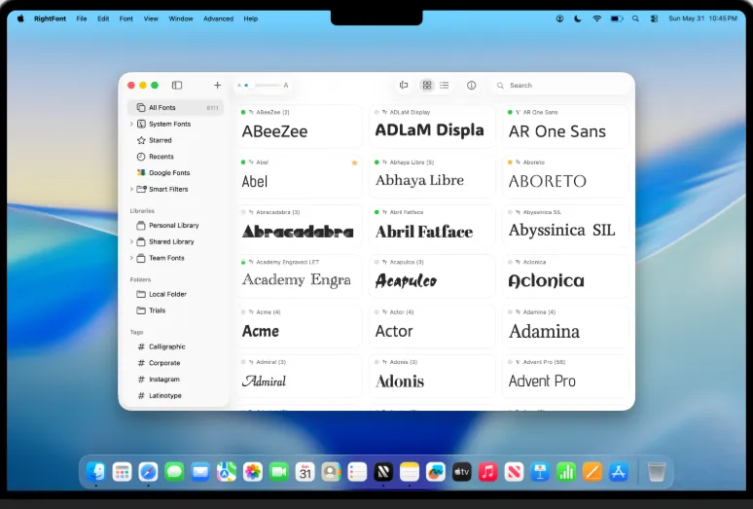Screen dimensions: 753x509
Task: Select the Acme font card
Action: 299,327
